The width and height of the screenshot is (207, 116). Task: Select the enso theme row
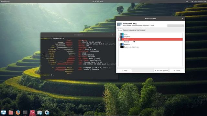pos(150,34)
